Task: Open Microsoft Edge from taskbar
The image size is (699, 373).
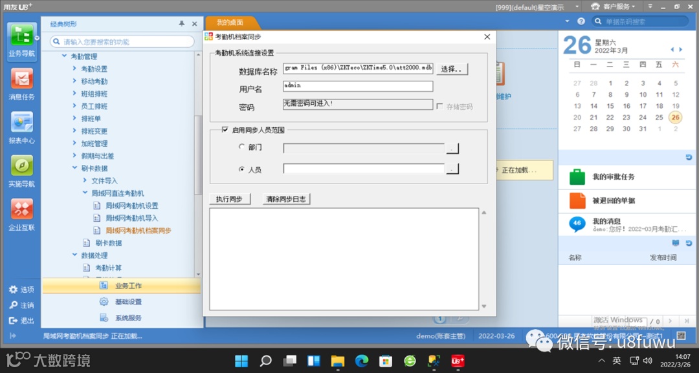Action: 362,361
